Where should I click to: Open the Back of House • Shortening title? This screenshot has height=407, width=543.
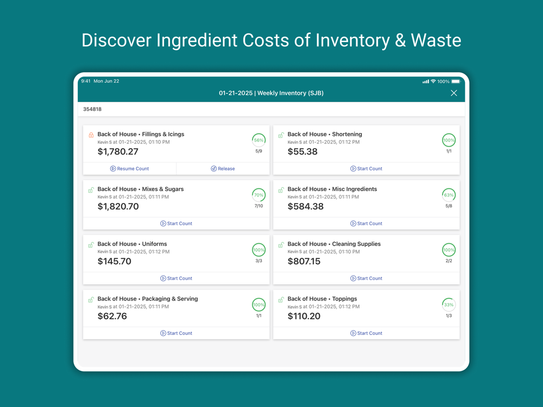(325, 134)
